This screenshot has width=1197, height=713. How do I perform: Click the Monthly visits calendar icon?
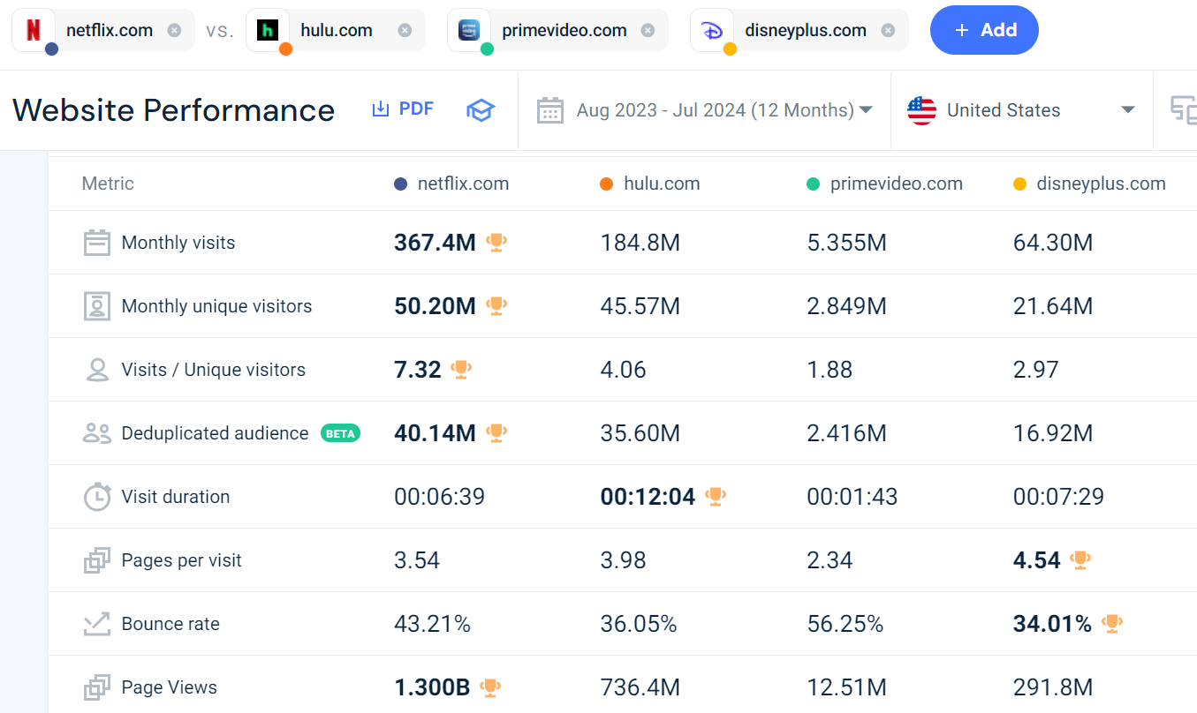point(96,243)
